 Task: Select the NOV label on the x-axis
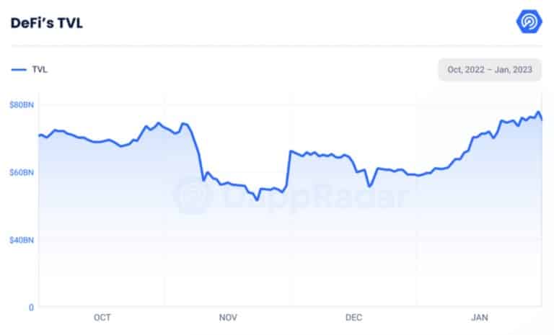tap(228, 318)
